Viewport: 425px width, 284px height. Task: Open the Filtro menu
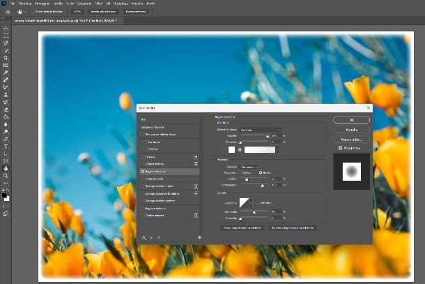tap(99, 3)
